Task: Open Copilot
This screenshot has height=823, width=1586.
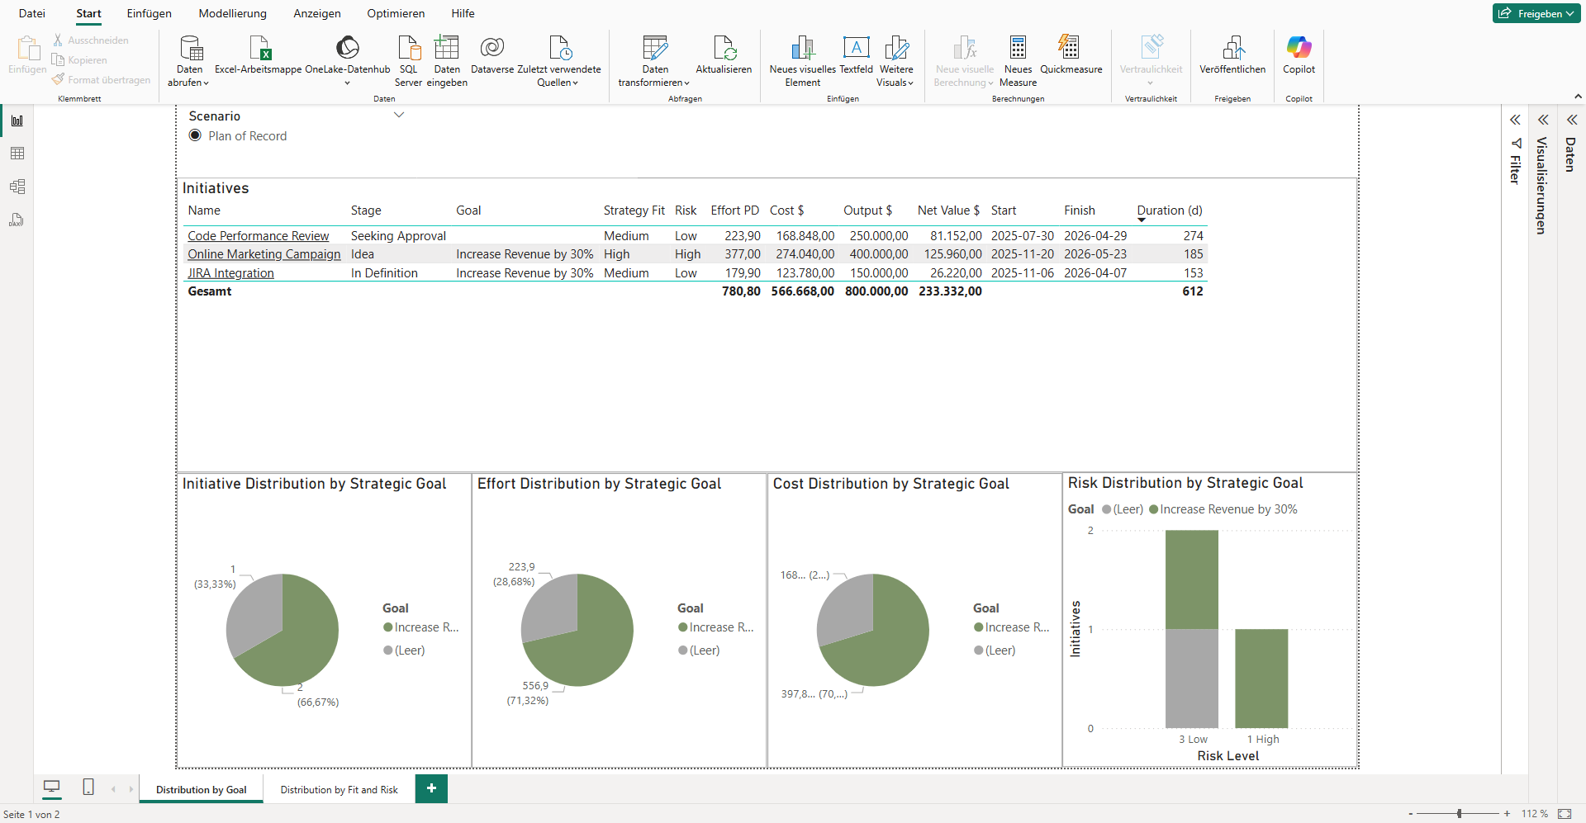Action: [x=1299, y=54]
